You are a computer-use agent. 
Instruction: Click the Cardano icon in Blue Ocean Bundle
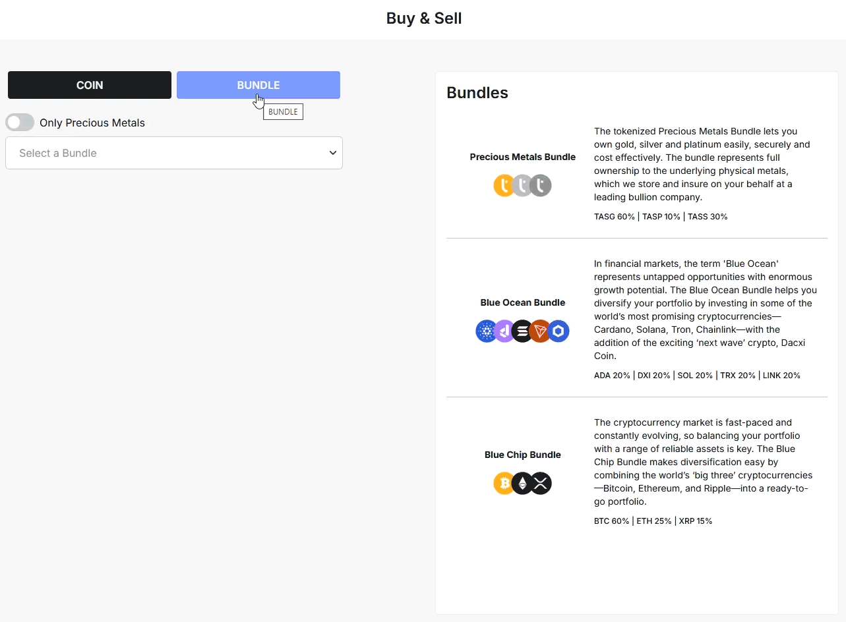487,331
